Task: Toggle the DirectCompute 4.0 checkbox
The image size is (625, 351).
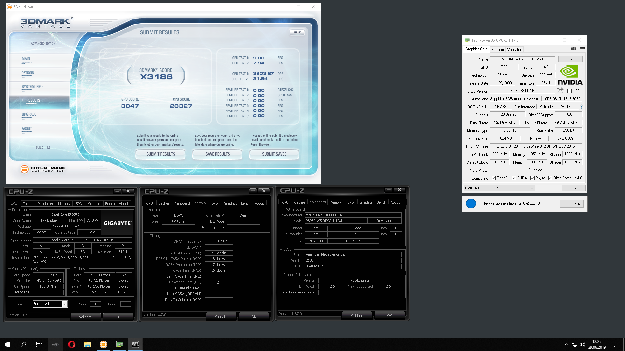Action: point(550,178)
